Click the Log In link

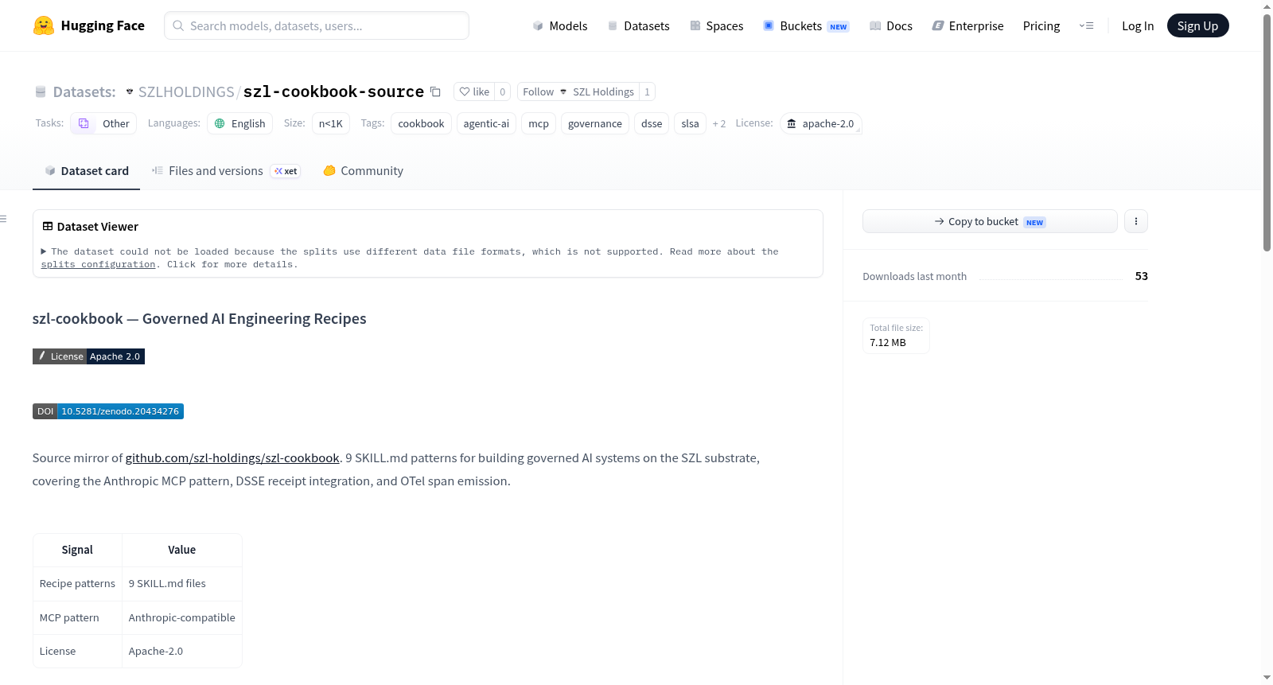click(x=1138, y=25)
